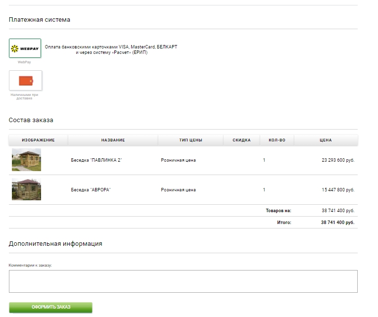The height and width of the screenshot is (317, 378).
Task: Click the product name Беседка "ПАВЛИНКА 2"
Action: coord(96,160)
